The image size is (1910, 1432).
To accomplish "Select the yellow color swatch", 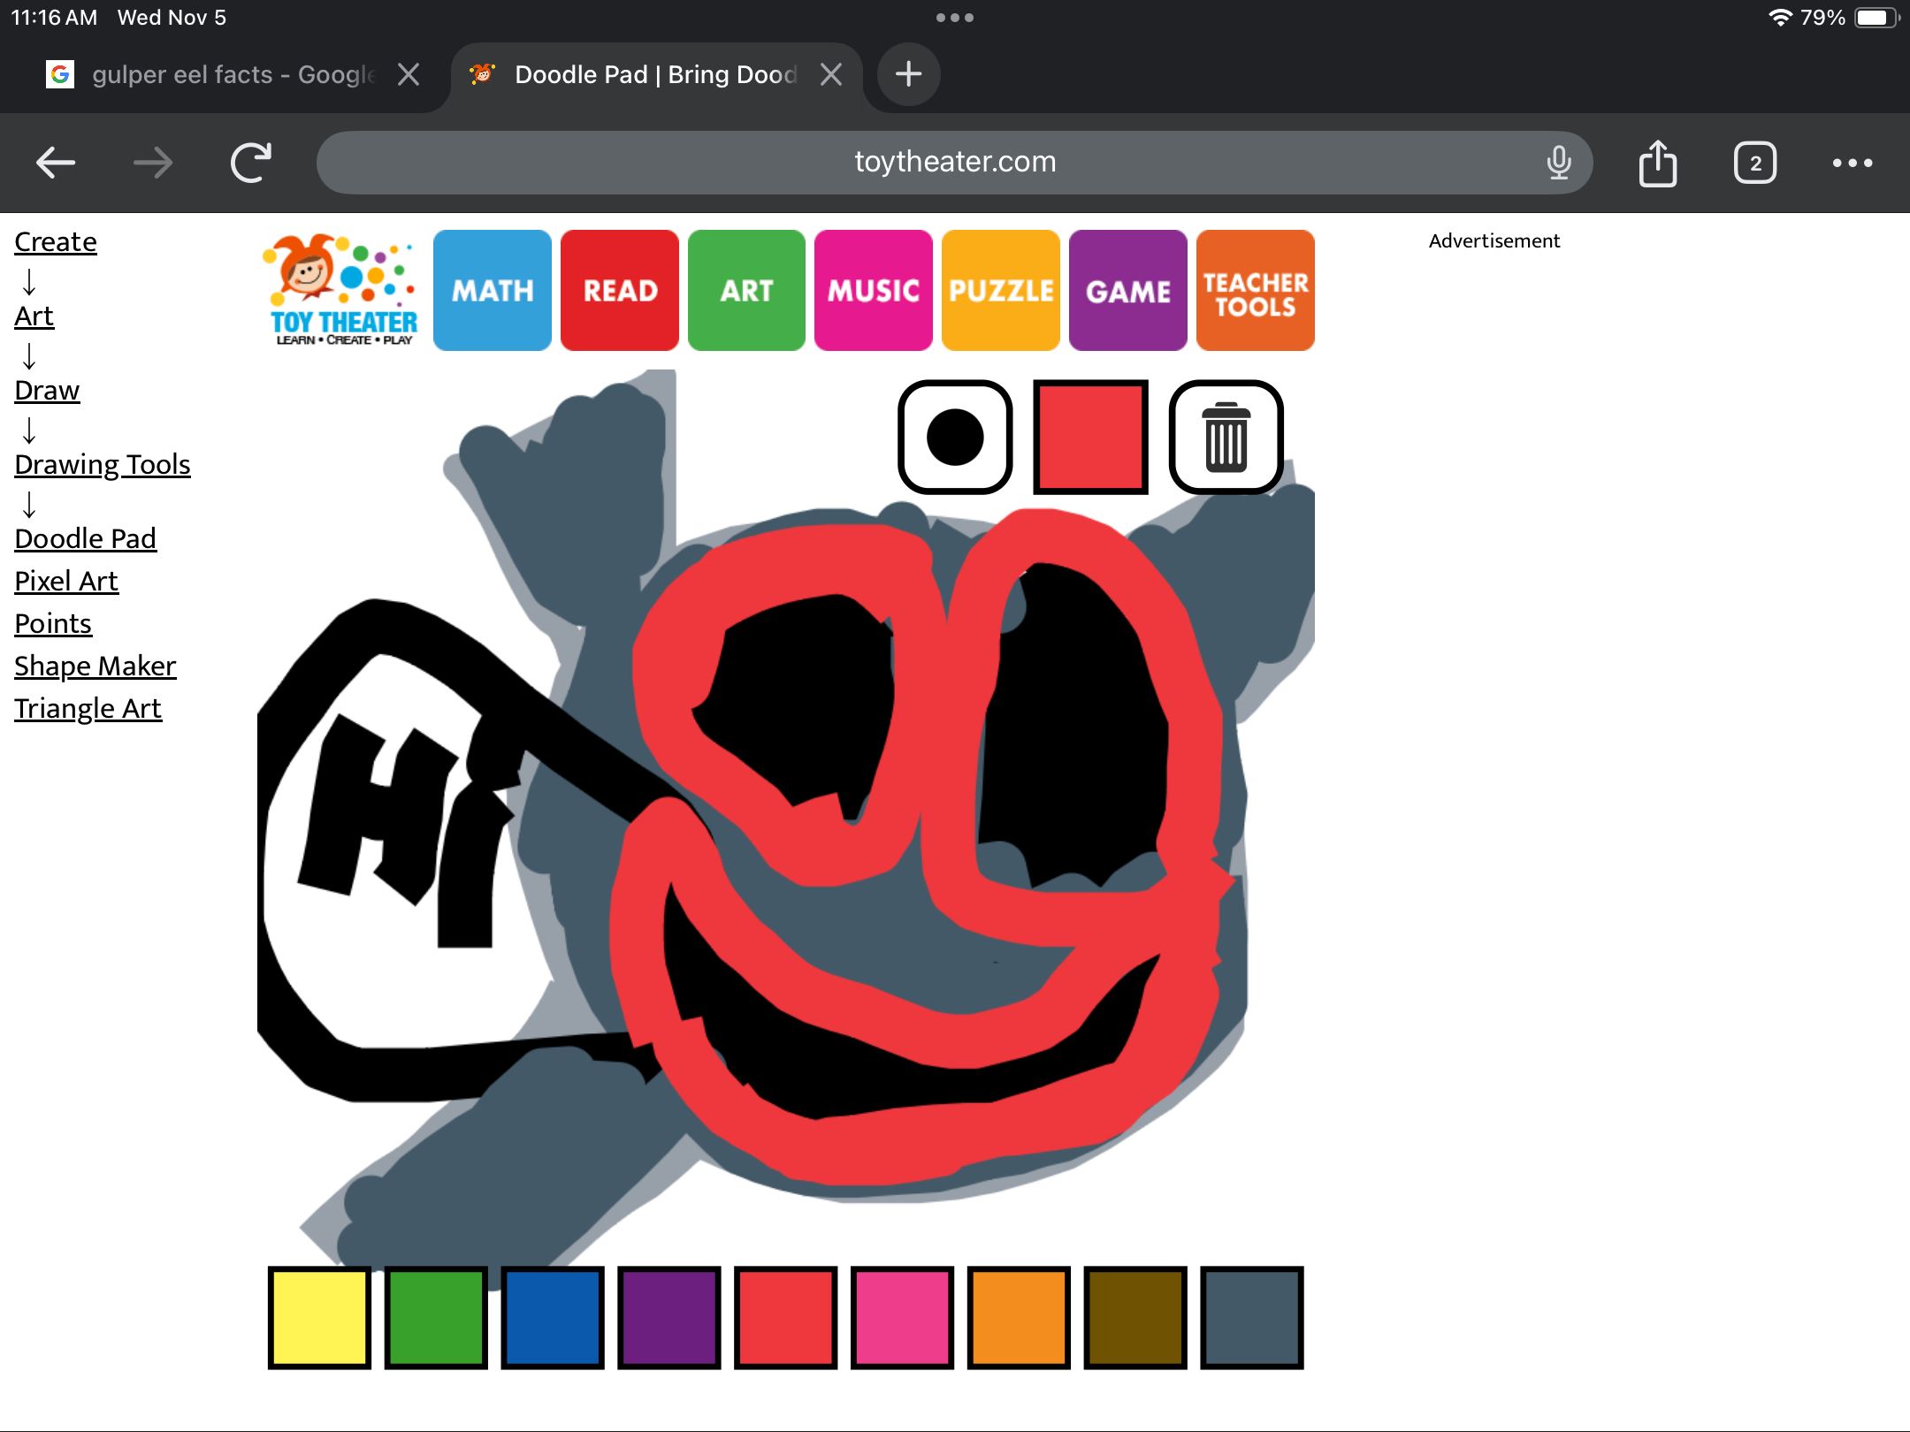I will (x=319, y=1317).
